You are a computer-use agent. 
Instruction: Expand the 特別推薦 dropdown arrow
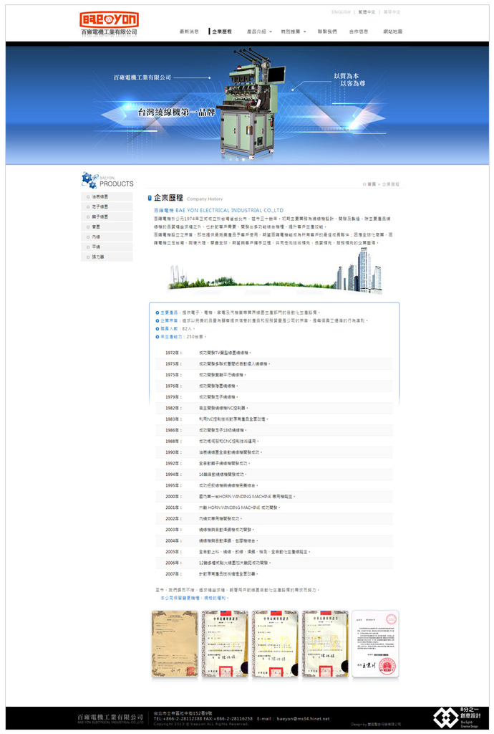(305, 32)
